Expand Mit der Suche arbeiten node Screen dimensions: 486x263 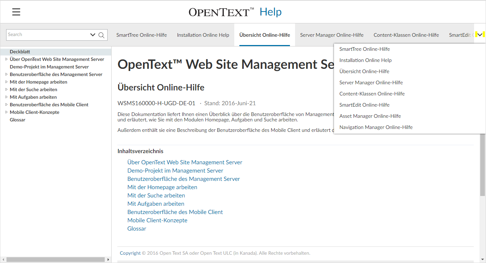click(6, 90)
